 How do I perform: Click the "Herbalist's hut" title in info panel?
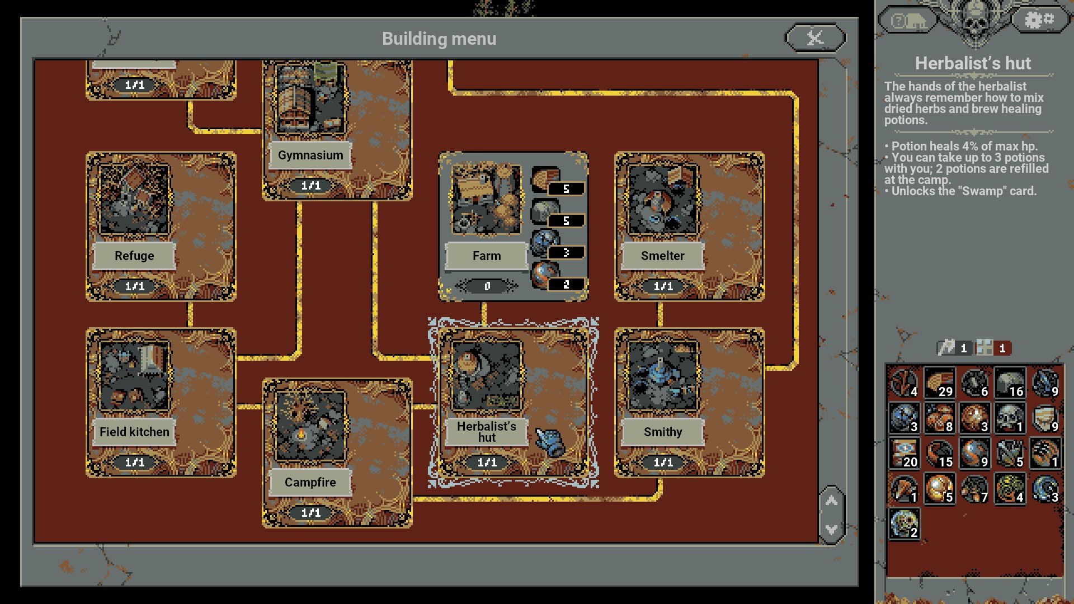pyautogui.click(x=973, y=63)
